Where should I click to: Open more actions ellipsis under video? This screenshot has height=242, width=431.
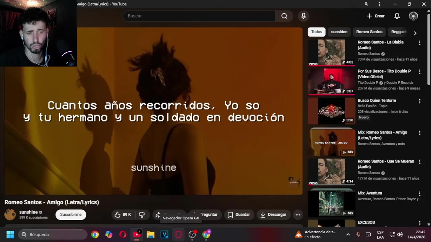tap(298, 214)
